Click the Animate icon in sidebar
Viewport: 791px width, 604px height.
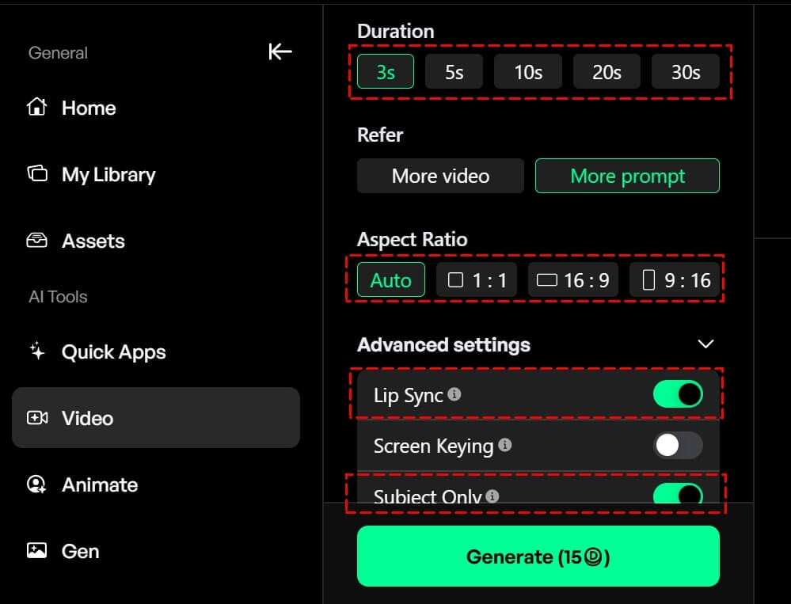[x=36, y=484]
